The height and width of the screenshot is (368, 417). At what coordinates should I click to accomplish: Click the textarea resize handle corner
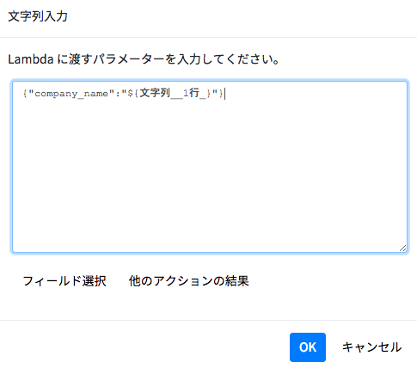pyautogui.click(x=403, y=248)
